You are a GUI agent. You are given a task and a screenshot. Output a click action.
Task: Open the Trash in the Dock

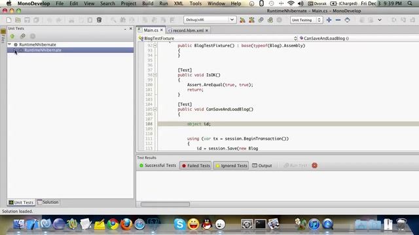pyautogui.click(x=401, y=224)
